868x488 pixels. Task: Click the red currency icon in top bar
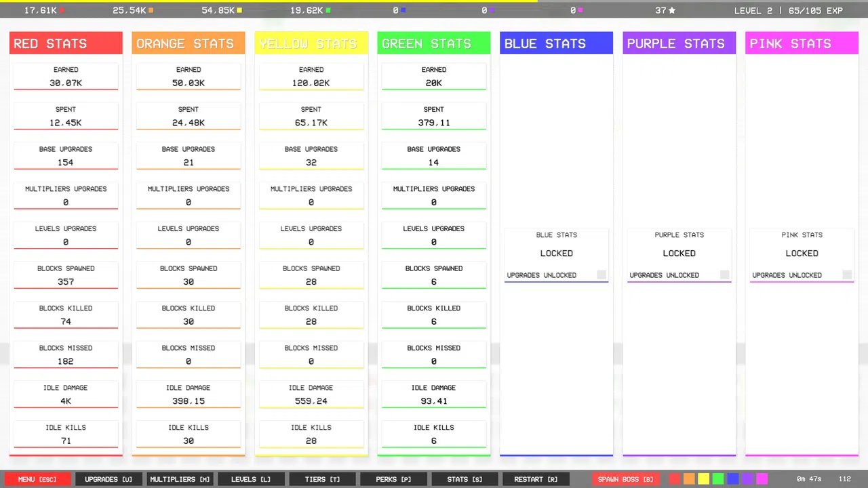[62, 11]
